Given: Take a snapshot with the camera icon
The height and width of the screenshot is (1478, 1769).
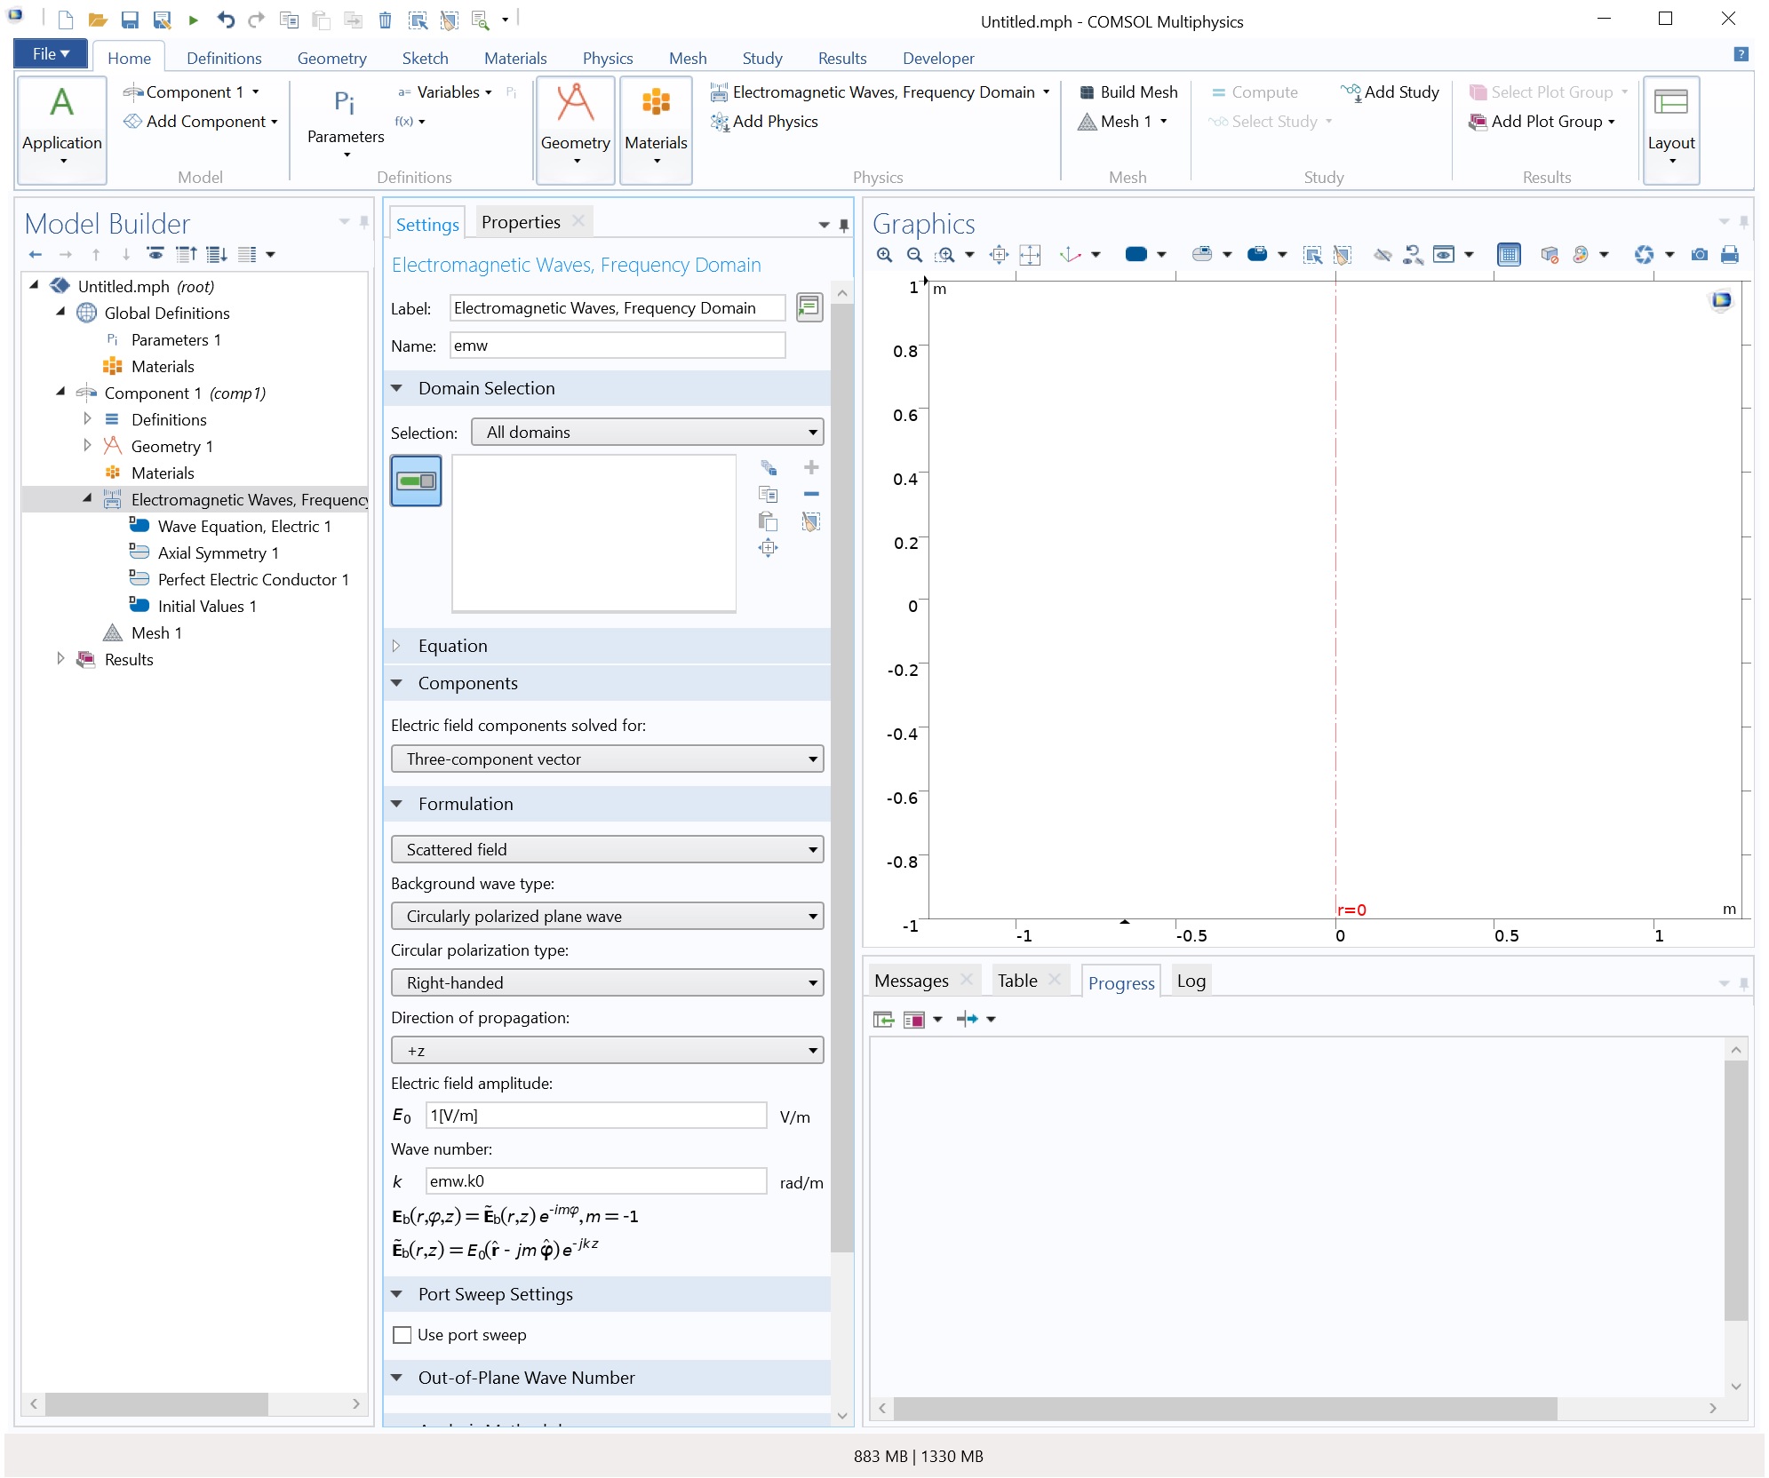Looking at the screenshot, I should 1699,255.
